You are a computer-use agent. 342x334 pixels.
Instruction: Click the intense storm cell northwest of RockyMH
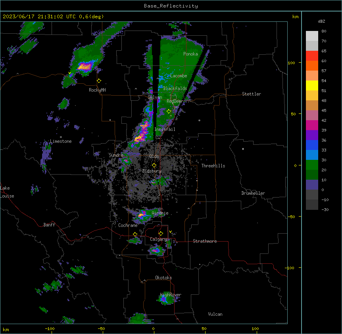[x=85, y=67]
